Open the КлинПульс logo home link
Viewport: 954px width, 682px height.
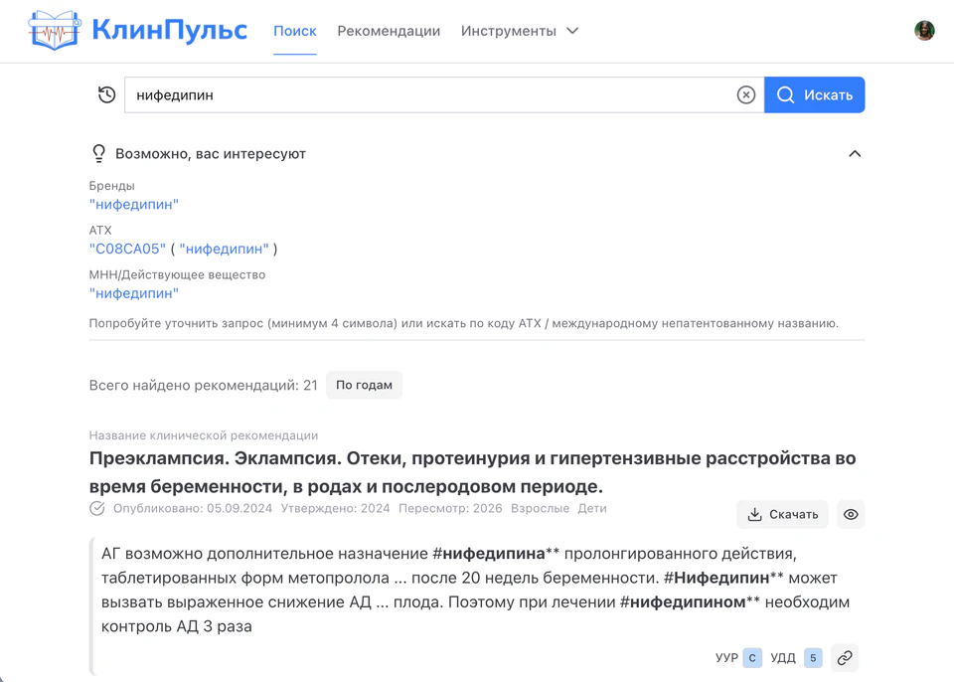[x=138, y=30]
